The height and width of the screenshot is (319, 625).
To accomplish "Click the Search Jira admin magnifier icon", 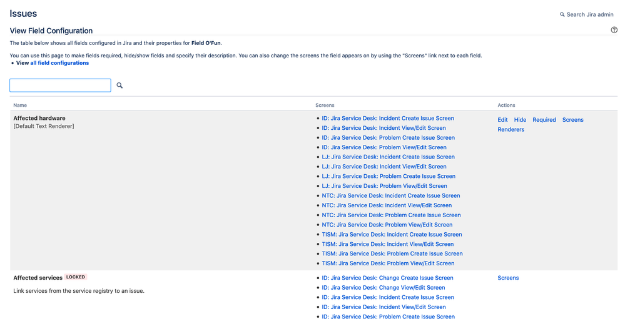I will coord(562,14).
